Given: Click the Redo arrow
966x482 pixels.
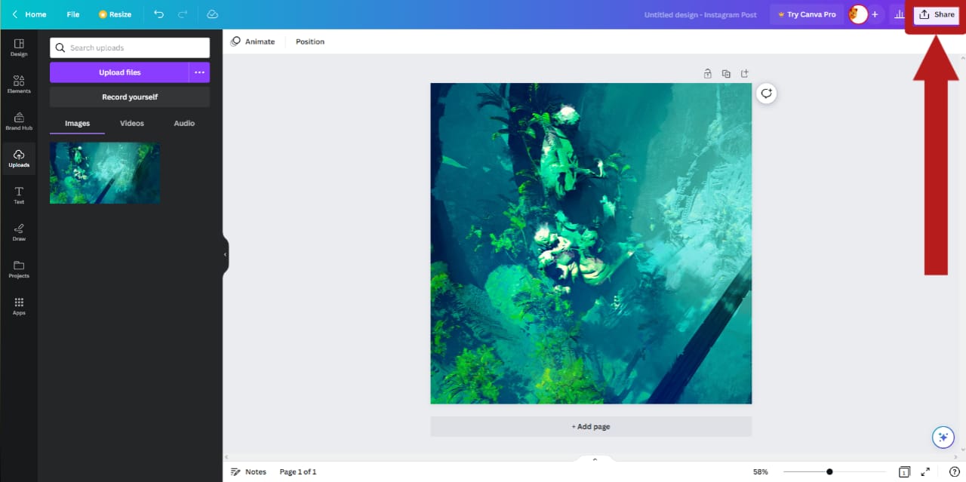Looking at the screenshot, I should click(183, 14).
